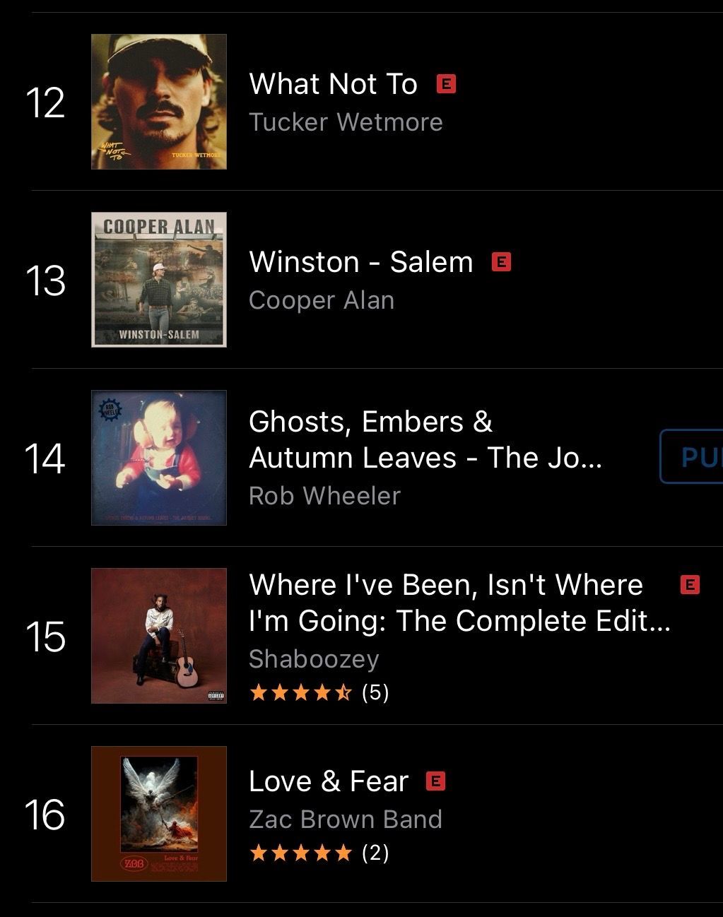The image size is (723, 917).
Task: Tap the explicit badge next to What Not To
Action: click(x=446, y=84)
